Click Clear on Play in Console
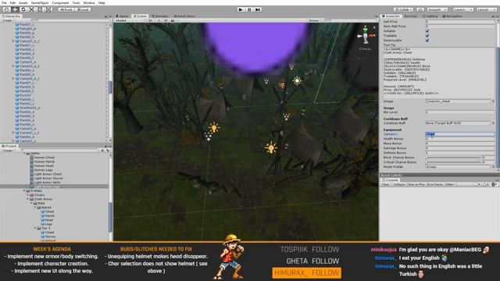The height and width of the screenshot is (281, 500). 416,184
